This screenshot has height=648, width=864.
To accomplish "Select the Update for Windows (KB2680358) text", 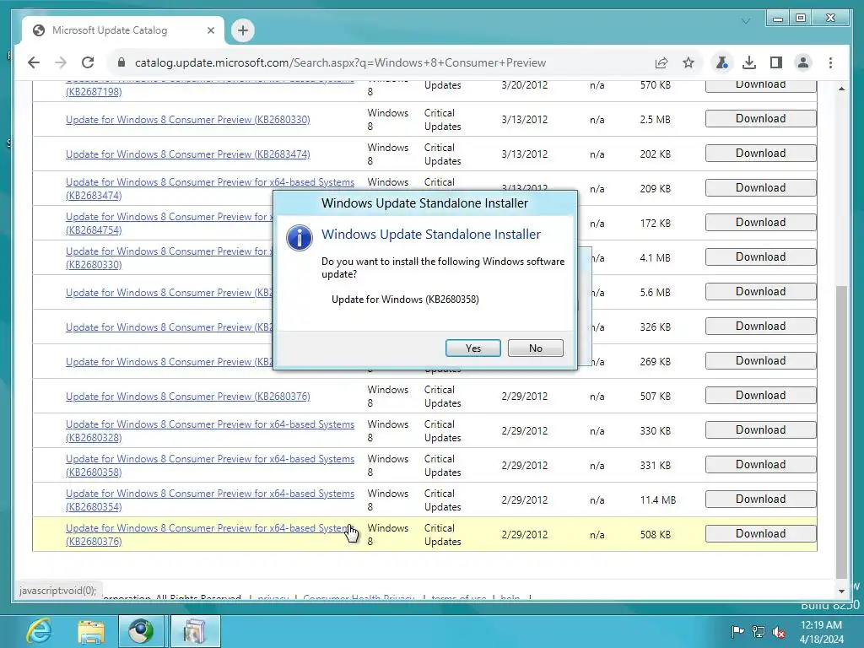I will pos(405,300).
